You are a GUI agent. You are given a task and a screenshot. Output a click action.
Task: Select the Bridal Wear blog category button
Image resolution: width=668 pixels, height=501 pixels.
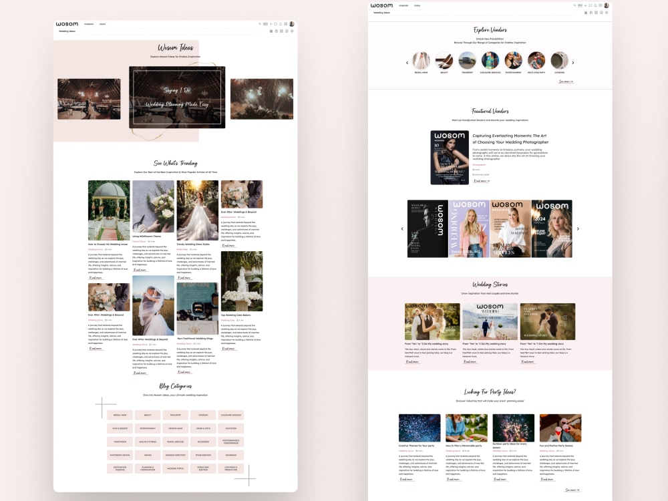pyautogui.click(x=120, y=415)
